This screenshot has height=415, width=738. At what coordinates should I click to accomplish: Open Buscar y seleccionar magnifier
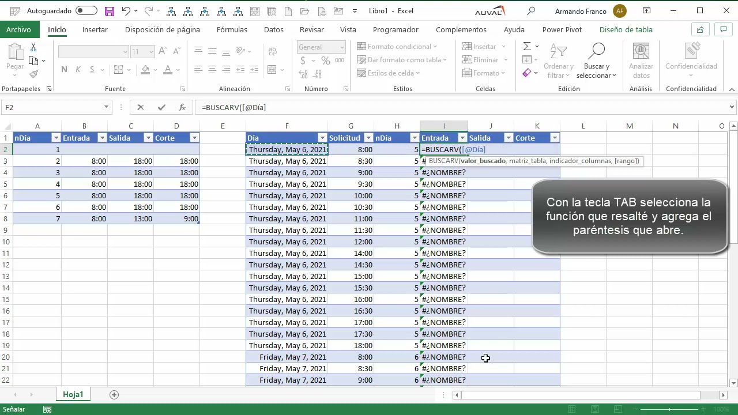596,61
